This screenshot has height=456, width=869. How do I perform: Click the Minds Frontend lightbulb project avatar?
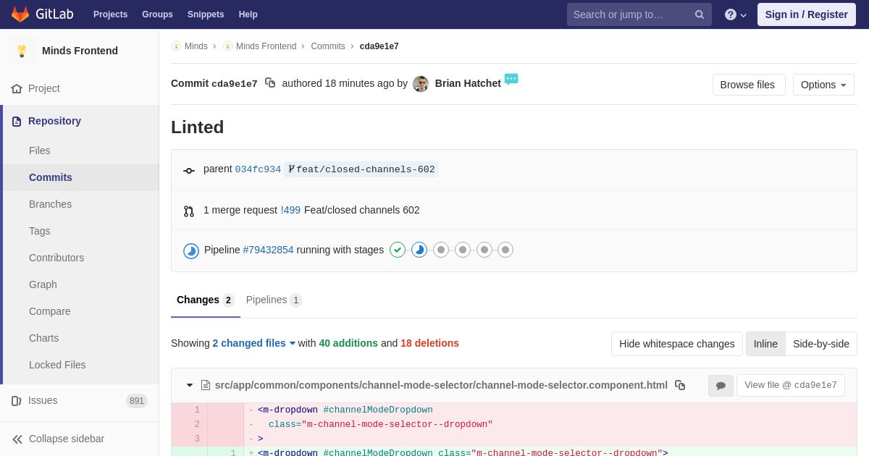point(22,51)
